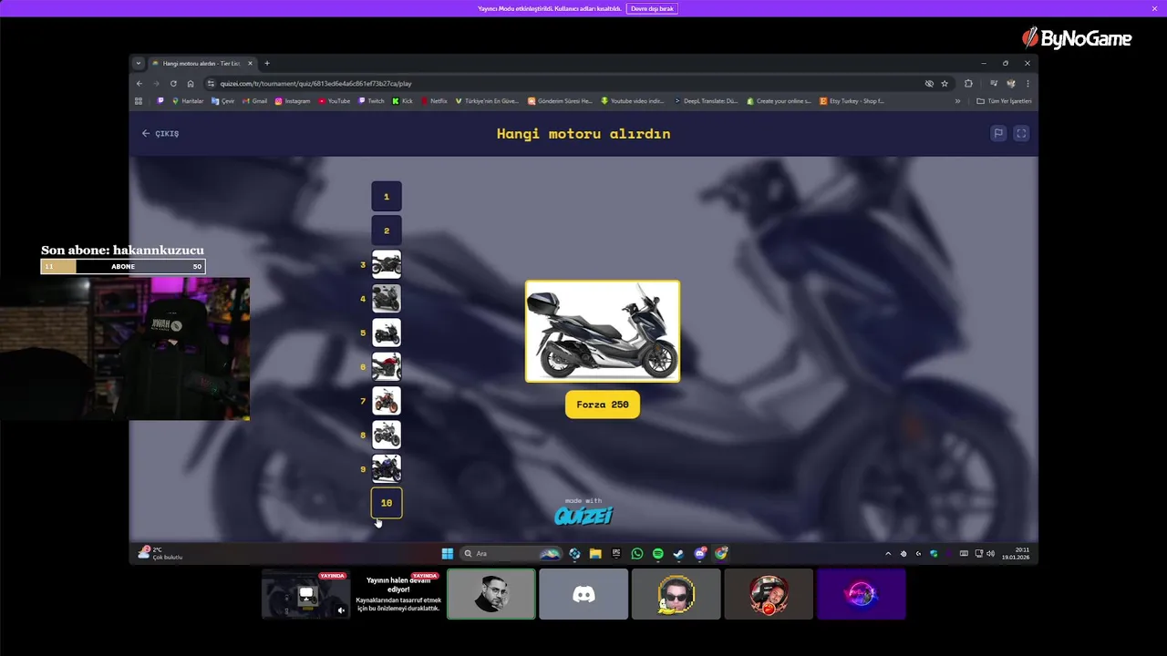Click the orange motorcycle thumbnail at rank 7

[x=387, y=401]
